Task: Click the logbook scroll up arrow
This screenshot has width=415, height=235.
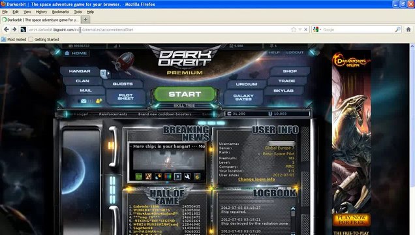Action: [x=293, y=209]
